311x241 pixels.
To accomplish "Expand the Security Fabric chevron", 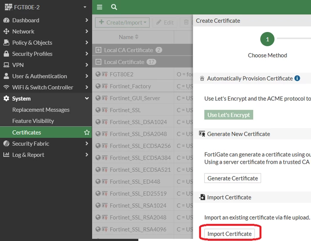I will tap(87, 143).
